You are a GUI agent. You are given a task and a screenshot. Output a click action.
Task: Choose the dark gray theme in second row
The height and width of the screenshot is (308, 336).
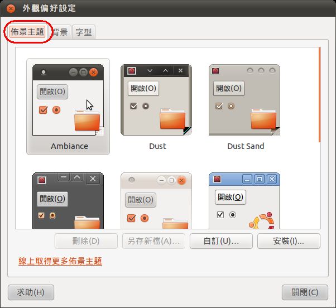pos(68,201)
